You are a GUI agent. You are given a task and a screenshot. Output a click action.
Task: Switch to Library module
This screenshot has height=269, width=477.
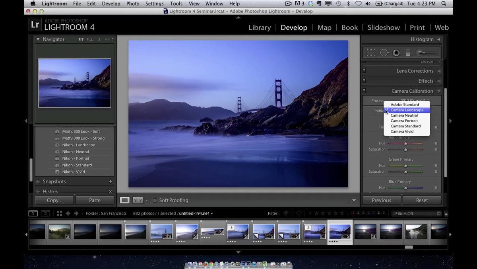(260, 27)
